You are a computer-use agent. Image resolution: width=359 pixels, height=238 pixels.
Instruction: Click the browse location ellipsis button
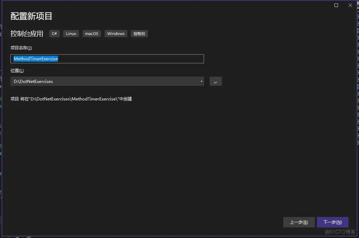pos(216,82)
